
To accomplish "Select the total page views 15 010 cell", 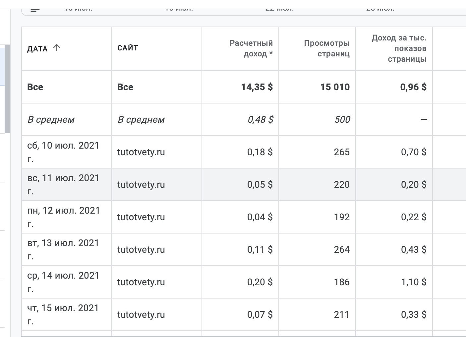I will tap(335, 87).
